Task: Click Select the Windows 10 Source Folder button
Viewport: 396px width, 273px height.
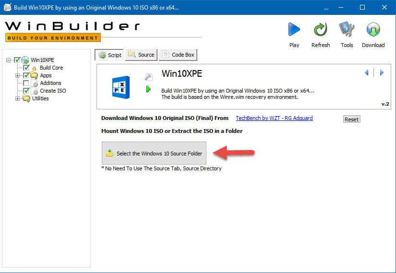Action: click(154, 153)
